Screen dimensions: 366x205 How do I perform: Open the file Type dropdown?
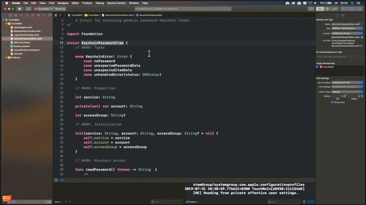click(347, 28)
